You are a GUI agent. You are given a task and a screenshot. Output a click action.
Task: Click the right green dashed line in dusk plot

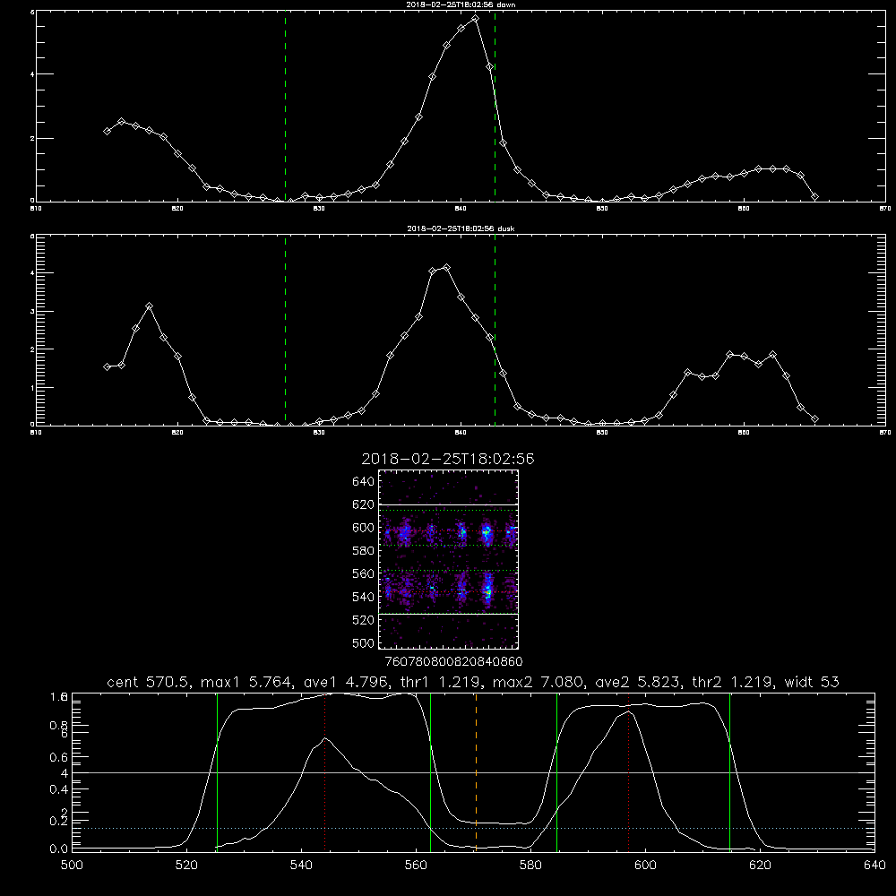pyautogui.click(x=495, y=330)
